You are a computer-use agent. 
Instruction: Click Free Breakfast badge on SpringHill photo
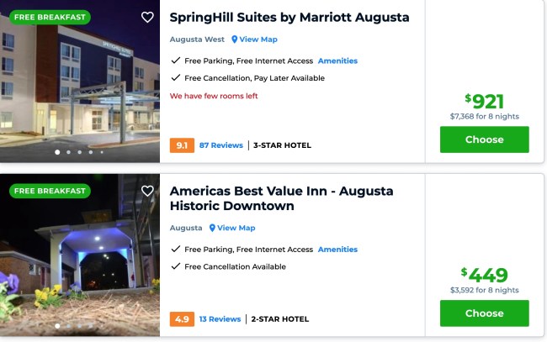tap(49, 18)
